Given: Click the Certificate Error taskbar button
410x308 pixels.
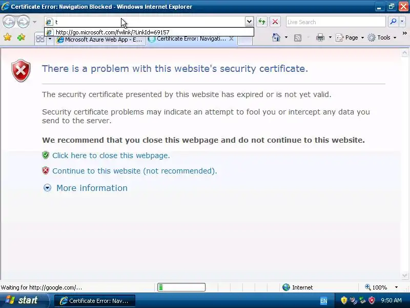Looking at the screenshot, I should click(95, 301).
